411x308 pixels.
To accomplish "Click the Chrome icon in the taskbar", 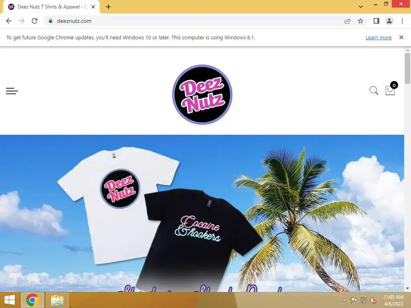I will pyautogui.click(x=33, y=300).
